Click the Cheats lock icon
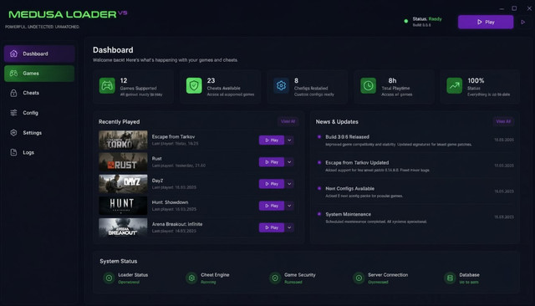 tap(13, 93)
